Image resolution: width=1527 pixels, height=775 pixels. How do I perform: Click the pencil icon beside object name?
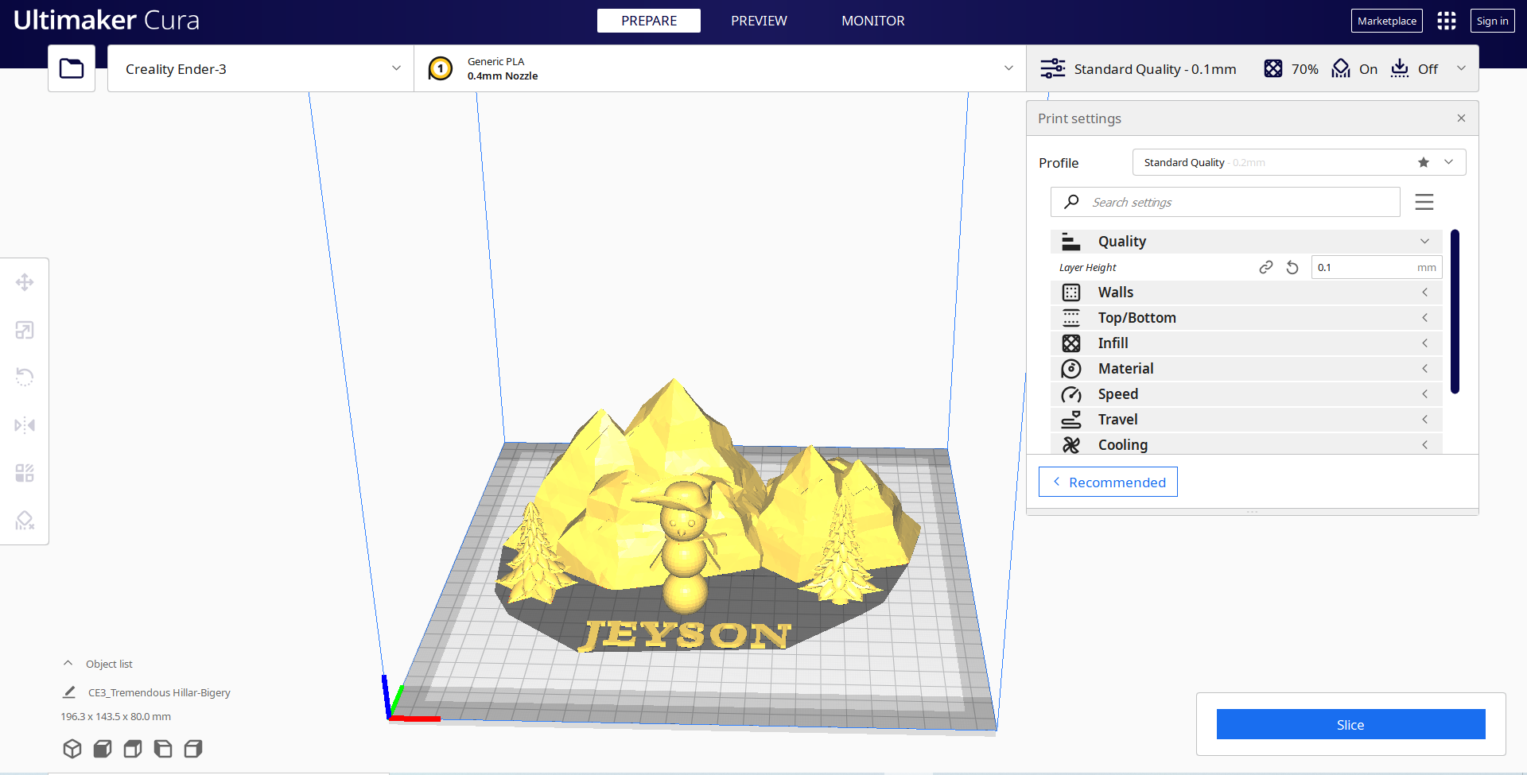coord(69,692)
